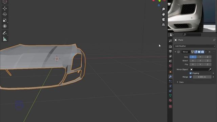Pick a mirror object with the eyedropper
The image size is (217, 122).
click(210, 69)
